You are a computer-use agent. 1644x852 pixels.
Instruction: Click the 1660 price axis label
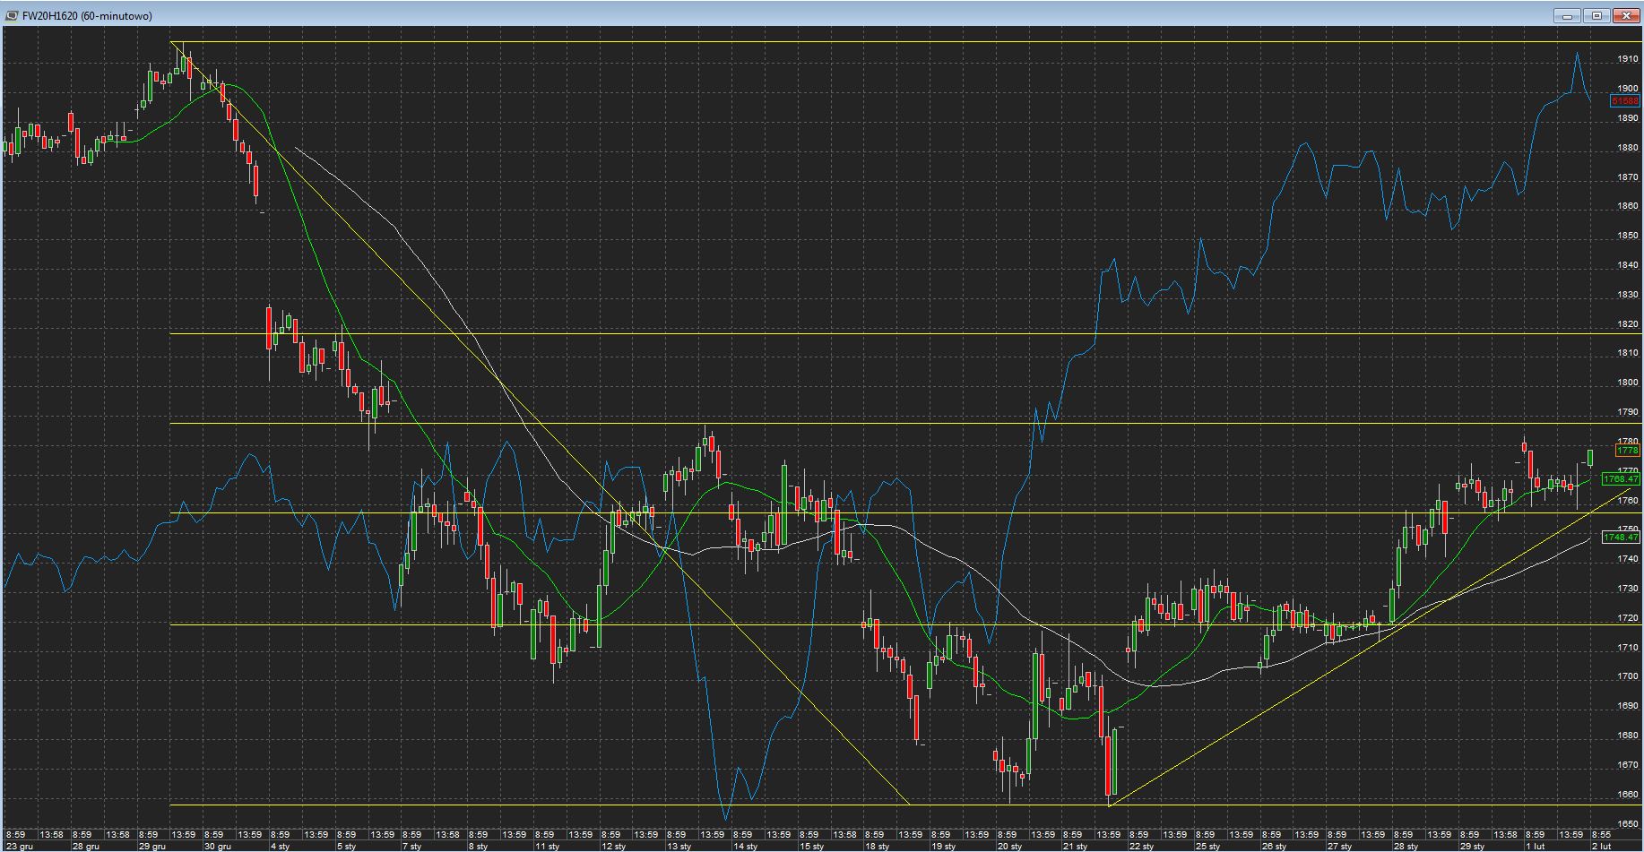(x=1628, y=795)
